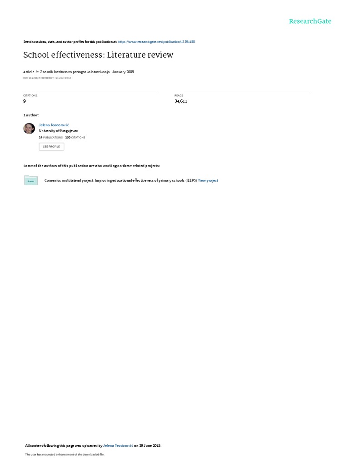This screenshot has width=349, height=465.
Task: Click the DOI identifier text
Action: [39, 78]
